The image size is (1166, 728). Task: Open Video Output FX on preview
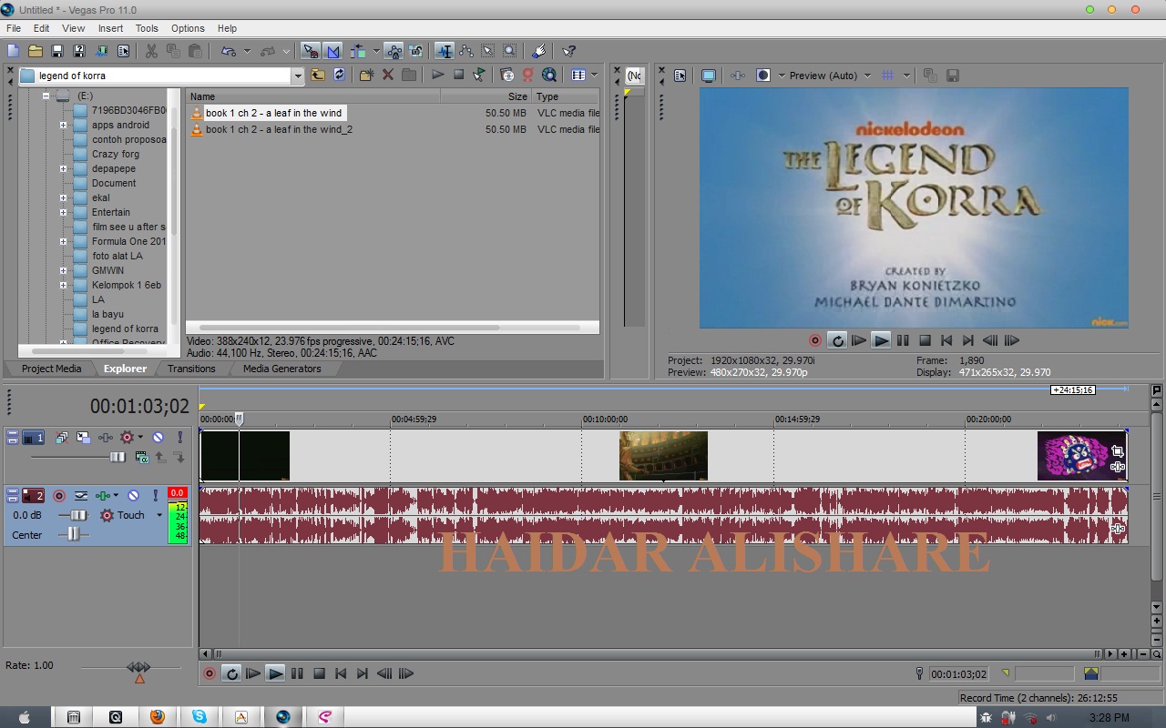click(738, 76)
